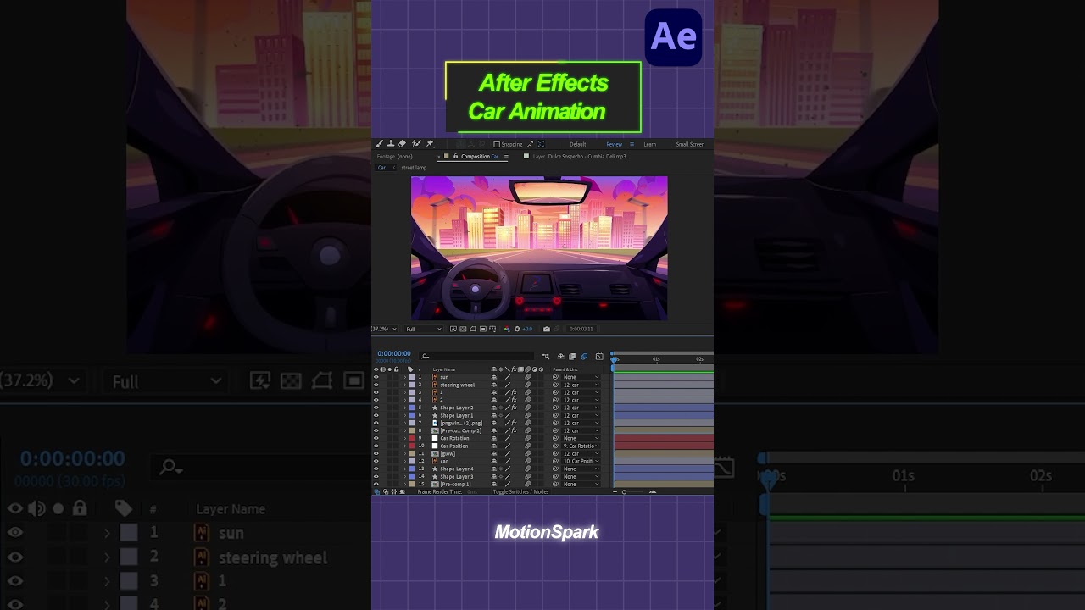Click the timeline zoom slider handle

tap(624, 492)
